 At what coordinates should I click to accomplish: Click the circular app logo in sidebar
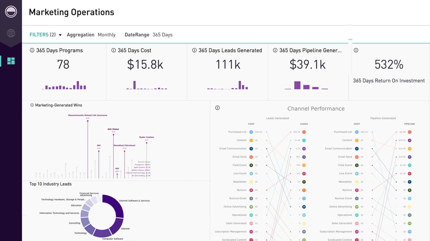coord(11,12)
